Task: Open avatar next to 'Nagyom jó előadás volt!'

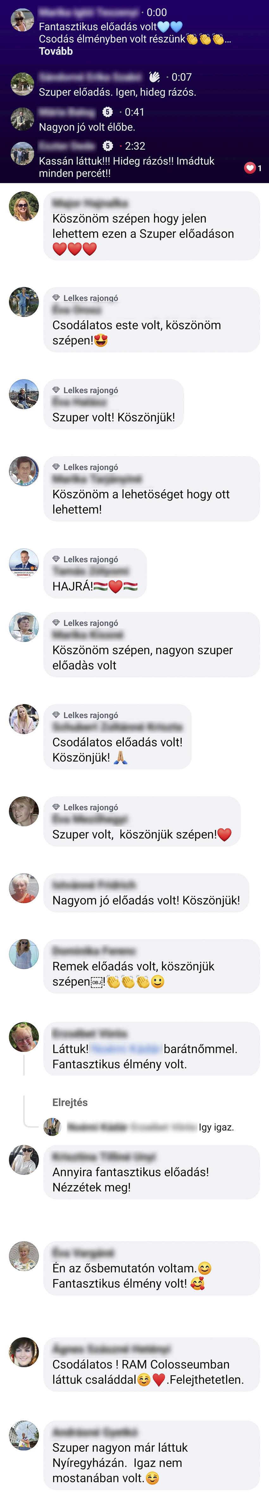Action: point(24,888)
